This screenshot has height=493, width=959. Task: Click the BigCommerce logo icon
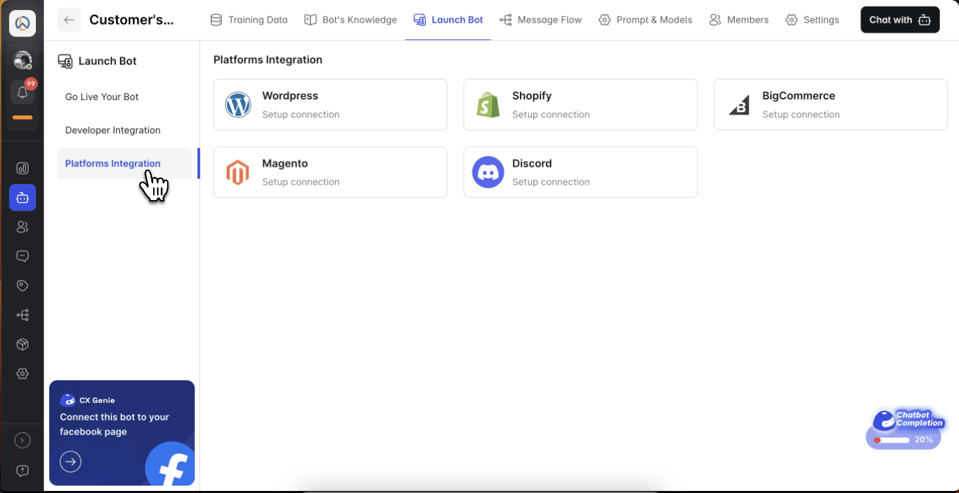(x=739, y=106)
